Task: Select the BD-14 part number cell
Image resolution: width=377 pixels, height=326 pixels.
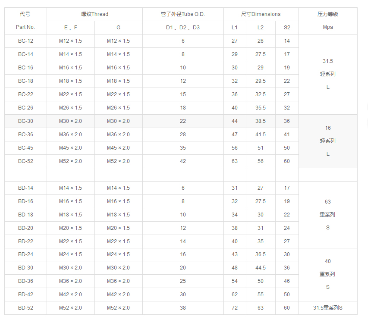Action: 25,188
